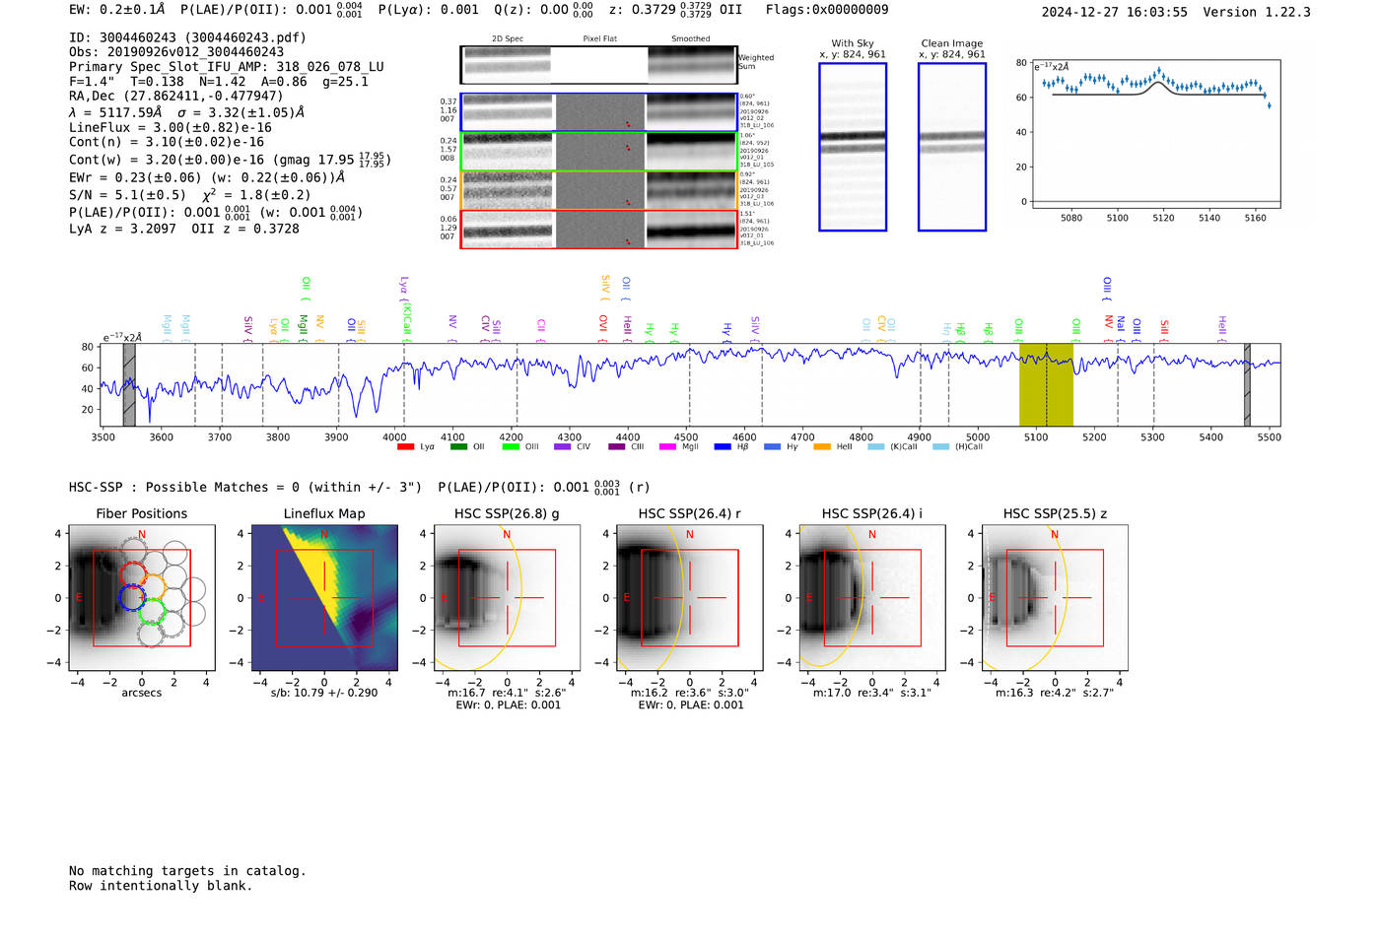The height and width of the screenshot is (939, 1380).
Task: Open the HSC SSP(26.4) r image
Action: pyautogui.click(x=690, y=597)
